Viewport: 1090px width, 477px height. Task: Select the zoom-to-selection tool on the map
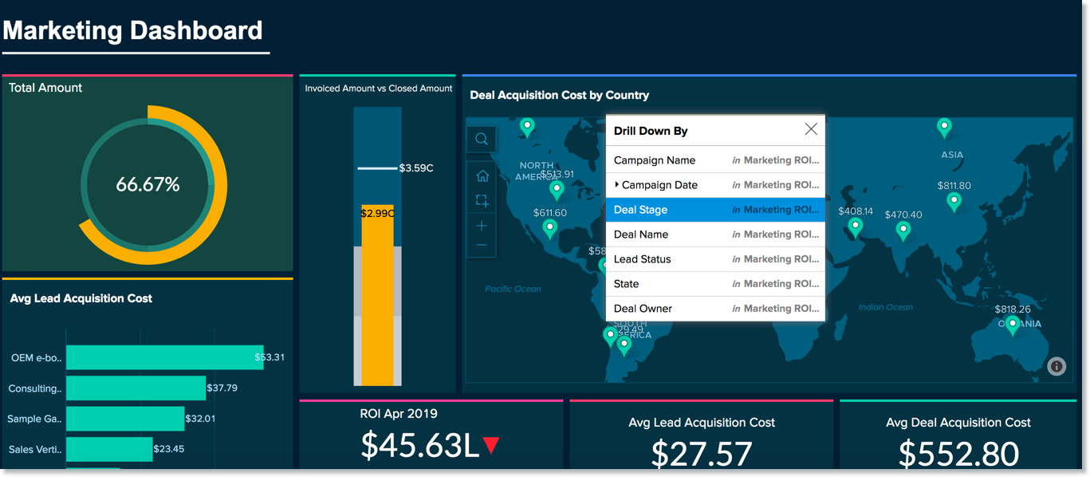(481, 200)
